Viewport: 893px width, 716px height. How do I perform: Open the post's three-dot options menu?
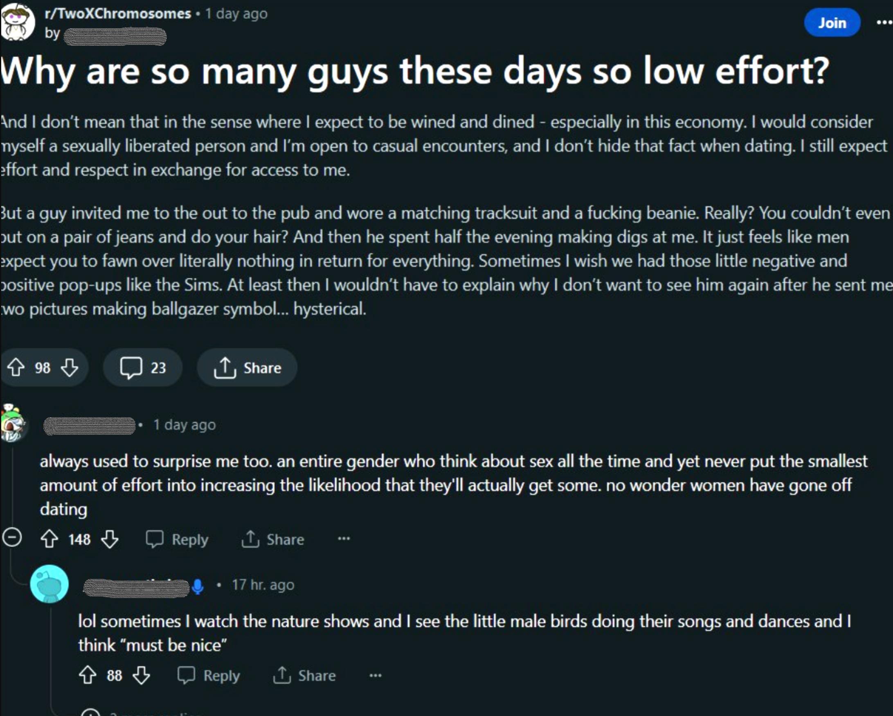(x=884, y=23)
